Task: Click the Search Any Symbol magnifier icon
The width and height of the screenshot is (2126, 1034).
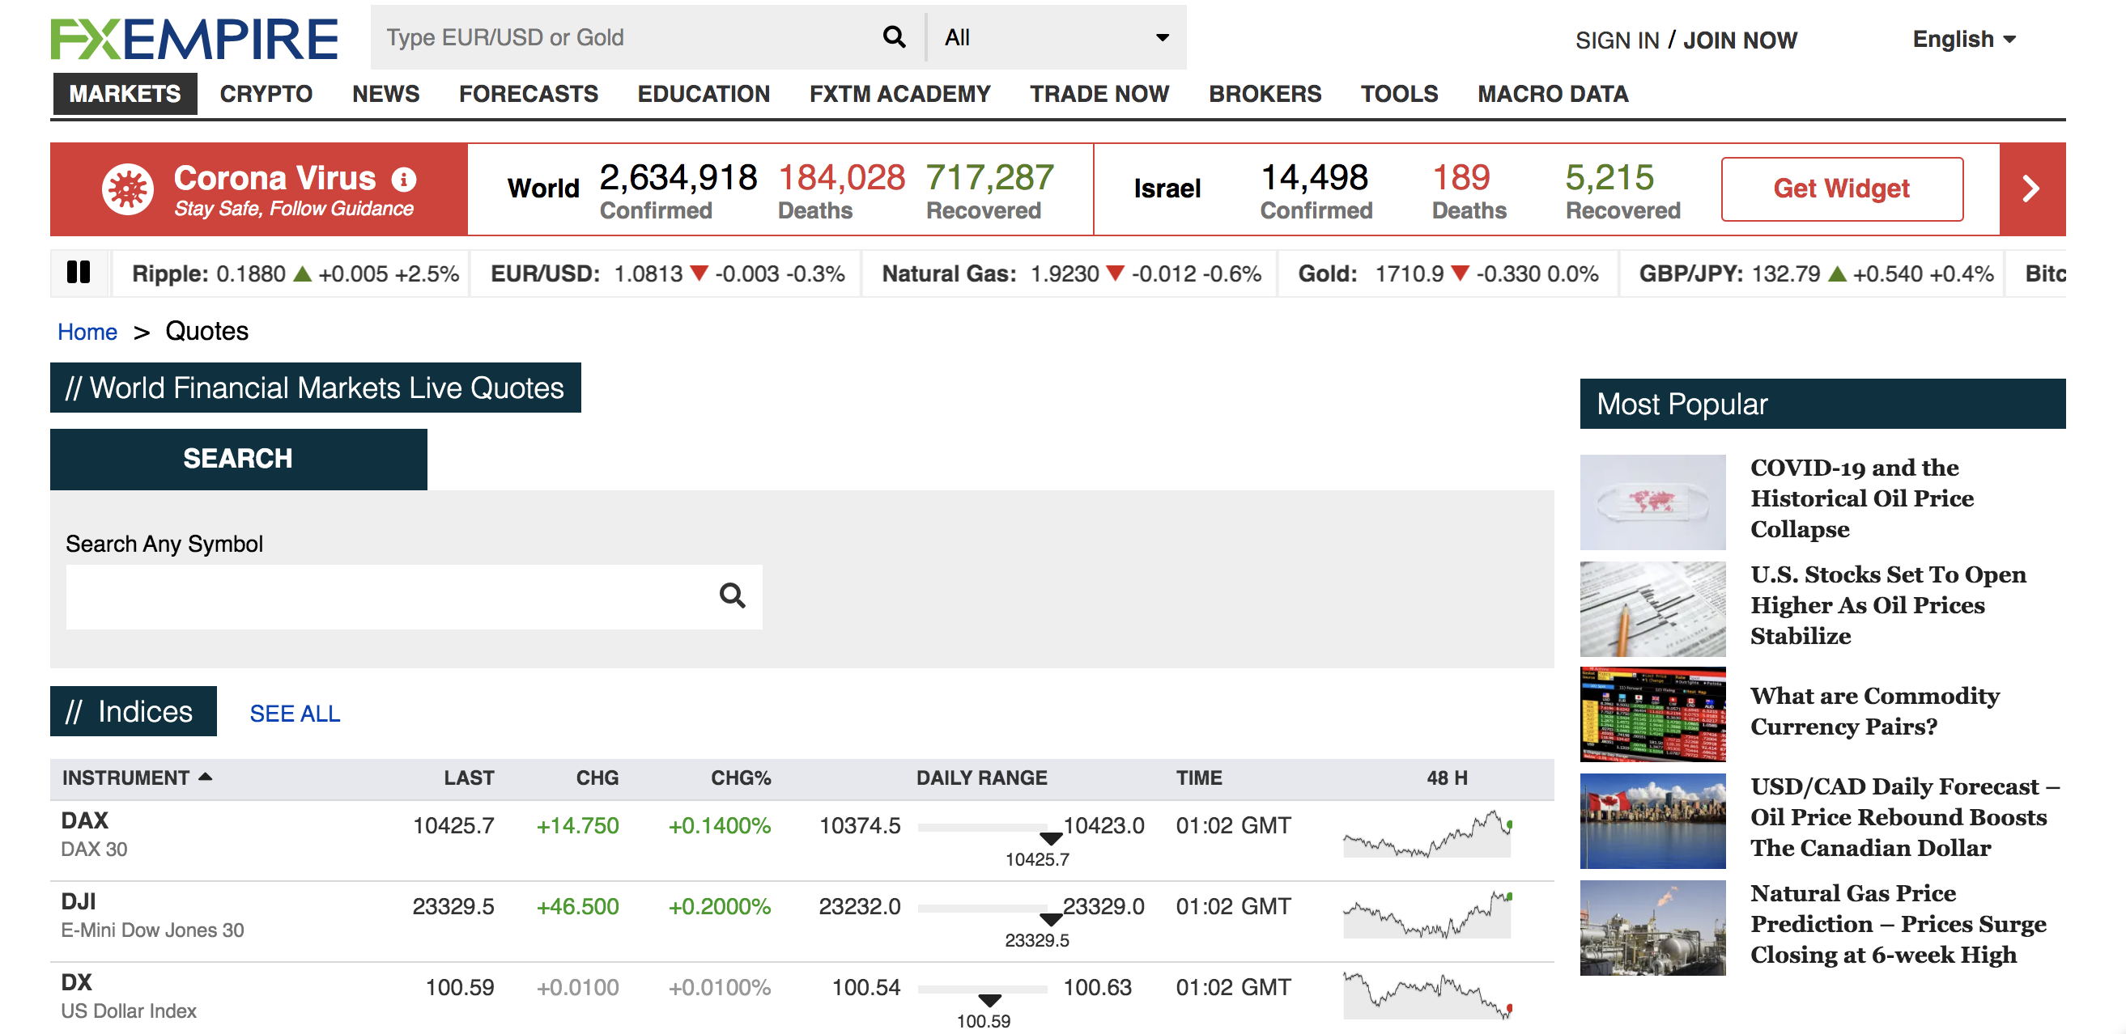Action: tap(732, 595)
